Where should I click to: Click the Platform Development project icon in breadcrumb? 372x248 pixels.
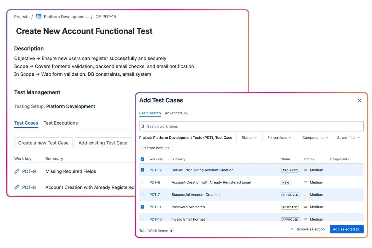38,17
